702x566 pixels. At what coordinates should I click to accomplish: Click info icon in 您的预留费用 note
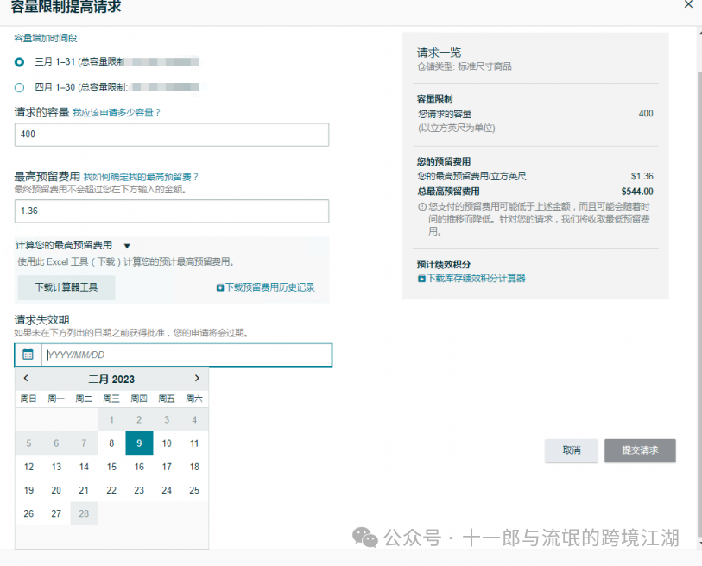(x=421, y=207)
